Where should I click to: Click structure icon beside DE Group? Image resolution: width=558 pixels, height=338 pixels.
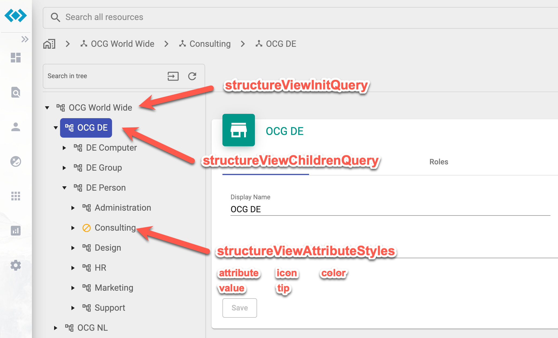click(x=78, y=168)
